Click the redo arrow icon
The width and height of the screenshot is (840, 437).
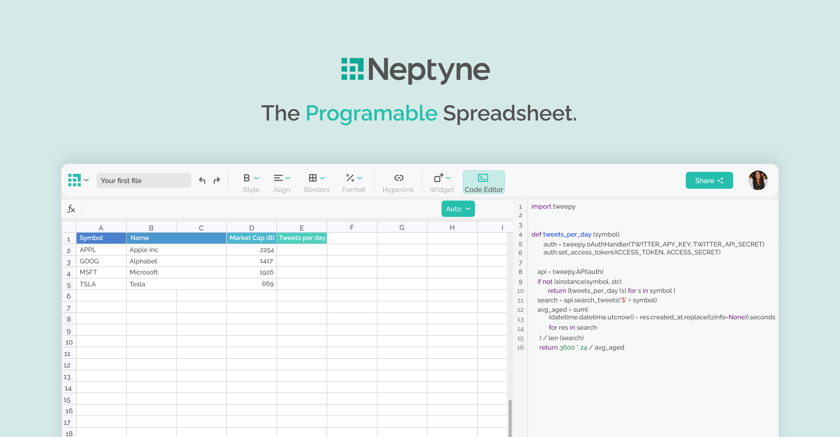tap(217, 180)
